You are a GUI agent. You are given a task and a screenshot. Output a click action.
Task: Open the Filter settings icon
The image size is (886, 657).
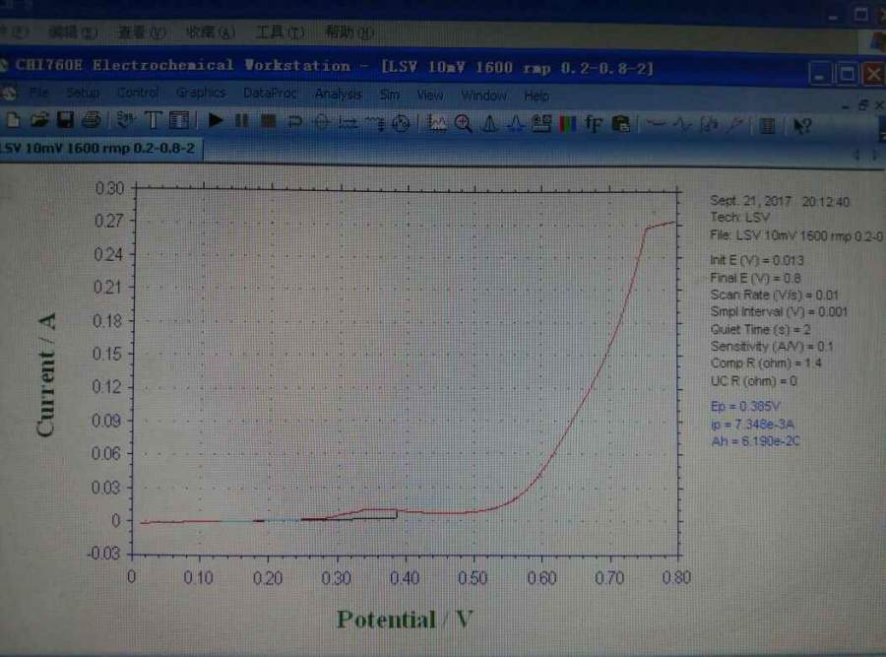click(x=375, y=123)
